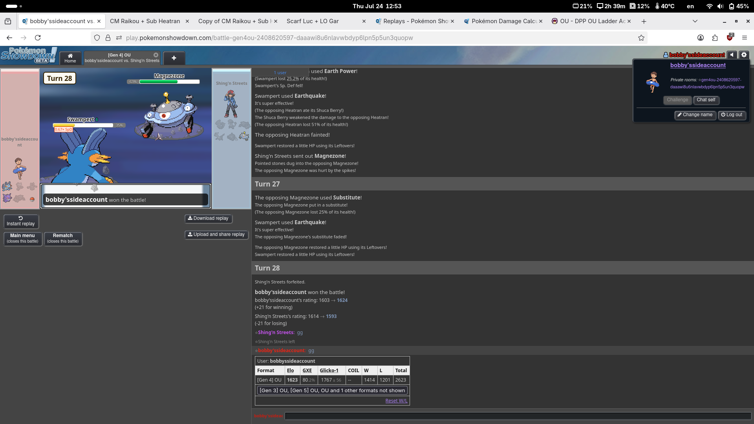Click the battery 45% indicator

(x=739, y=6)
